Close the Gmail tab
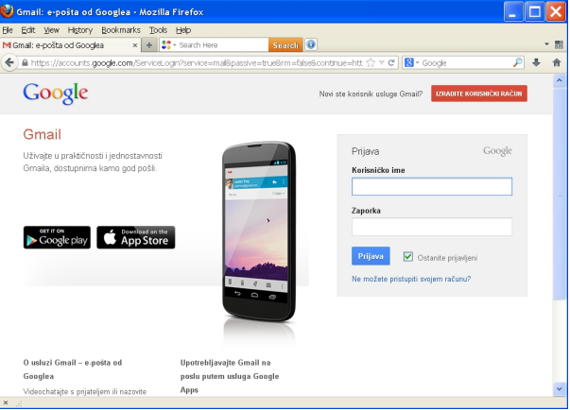 (134, 45)
